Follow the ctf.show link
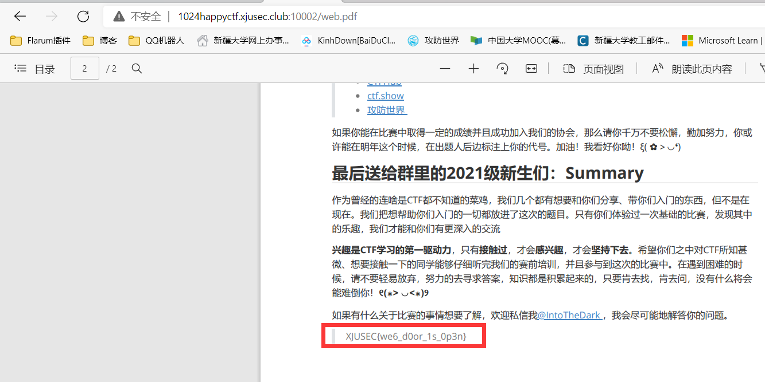This screenshot has height=382, width=765. click(x=385, y=96)
